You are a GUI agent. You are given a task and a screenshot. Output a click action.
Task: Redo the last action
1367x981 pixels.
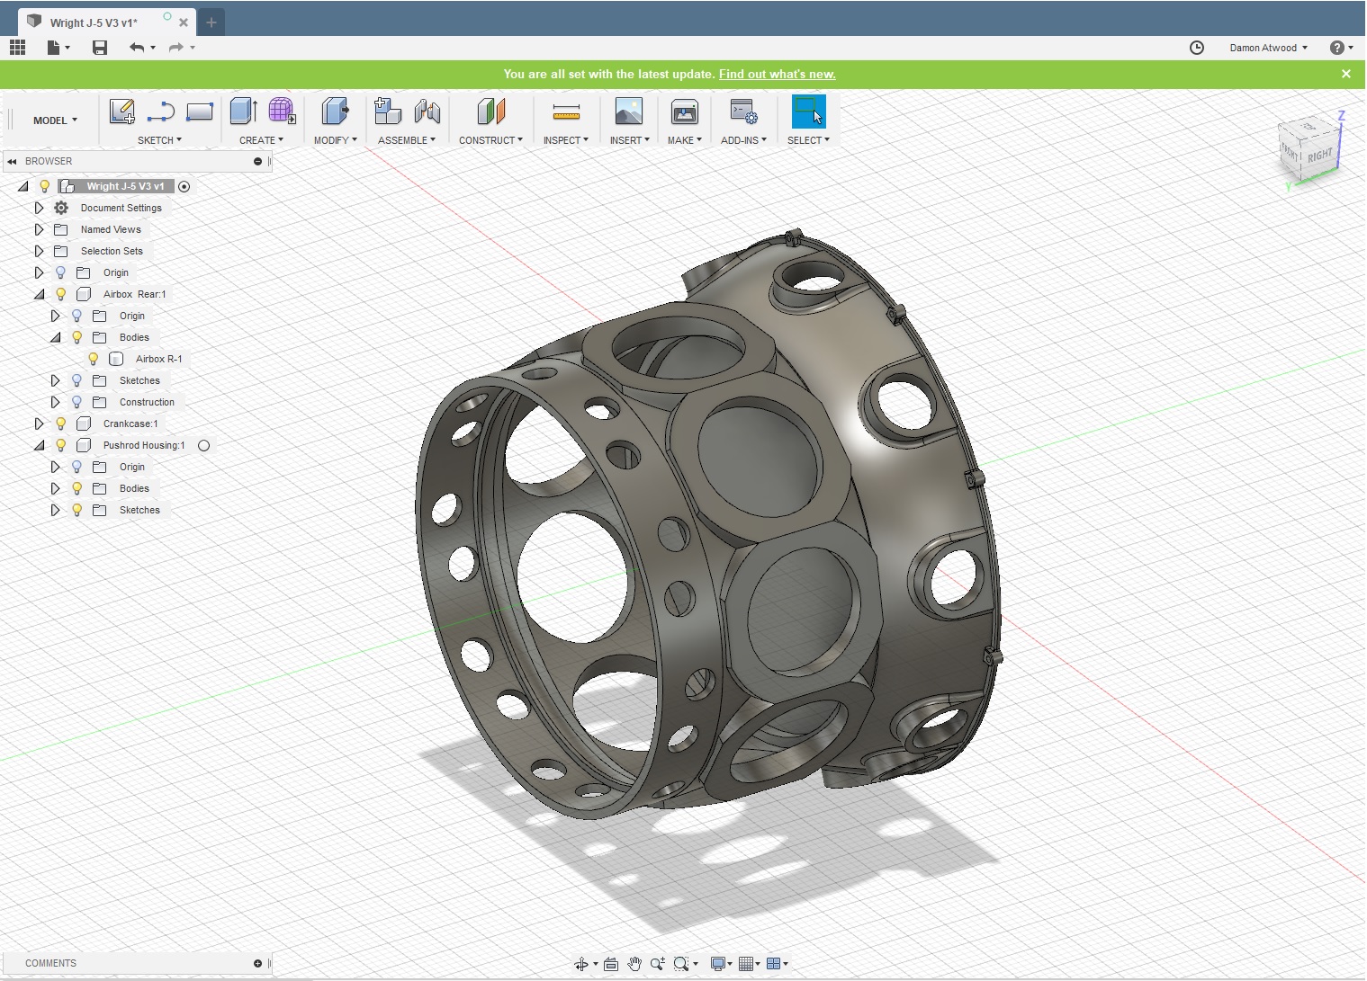pyautogui.click(x=176, y=48)
